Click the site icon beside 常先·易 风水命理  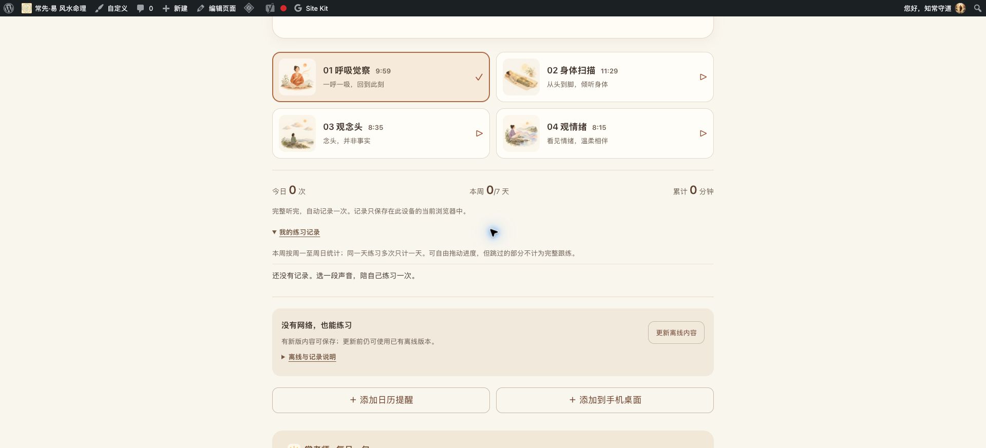pyautogui.click(x=27, y=8)
